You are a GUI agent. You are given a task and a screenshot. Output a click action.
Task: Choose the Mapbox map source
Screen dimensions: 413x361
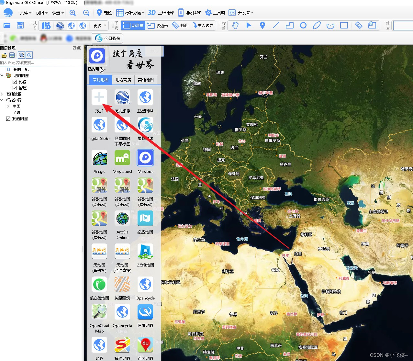tap(145, 162)
